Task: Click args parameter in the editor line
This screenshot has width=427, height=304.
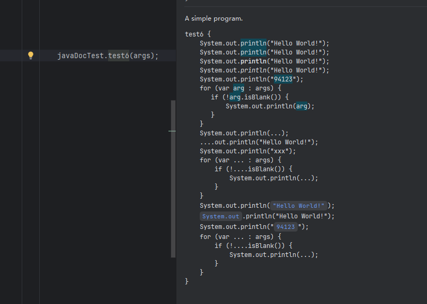Action: click(141, 56)
